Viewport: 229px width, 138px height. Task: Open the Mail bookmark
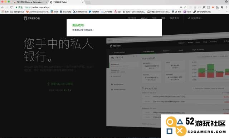54,12
